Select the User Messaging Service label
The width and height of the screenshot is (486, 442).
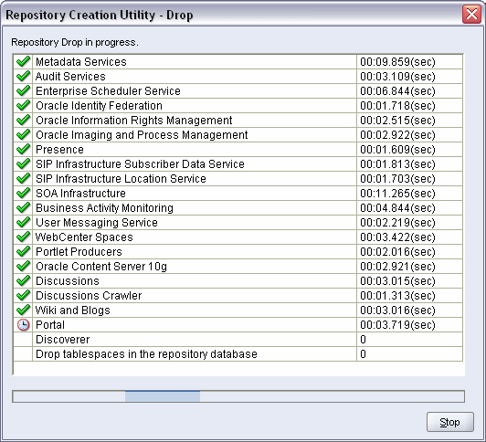tap(97, 223)
